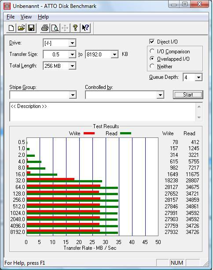
Task: Click the write value 28157
Action: [x=171, y=200]
